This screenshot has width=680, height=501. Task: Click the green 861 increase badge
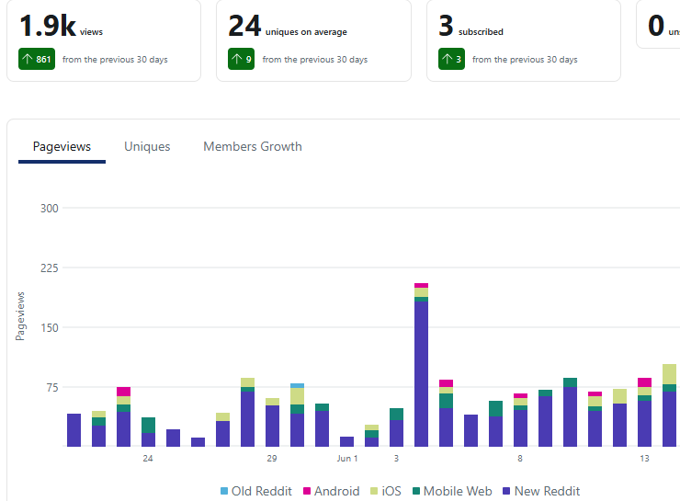pos(37,60)
